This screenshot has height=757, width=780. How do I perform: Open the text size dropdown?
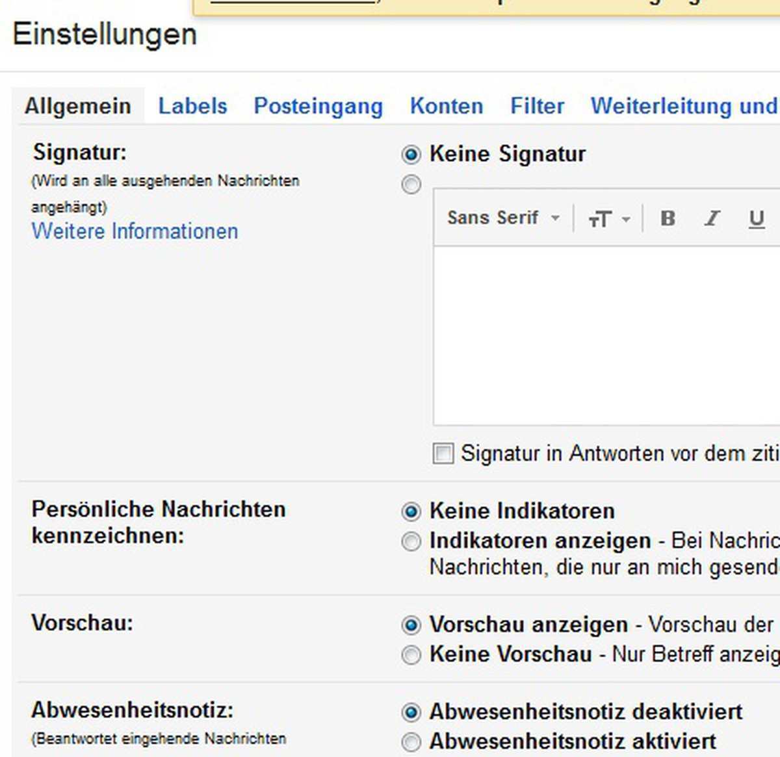coord(608,219)
